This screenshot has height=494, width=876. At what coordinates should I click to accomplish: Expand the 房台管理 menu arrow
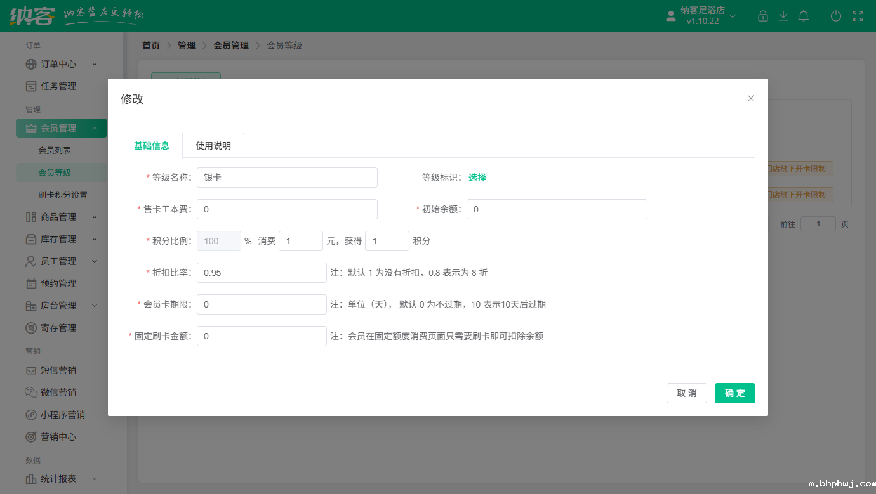95,306
